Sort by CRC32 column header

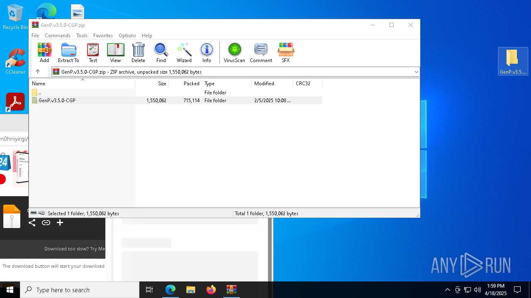pyautogui.click(x=308, y=84)
